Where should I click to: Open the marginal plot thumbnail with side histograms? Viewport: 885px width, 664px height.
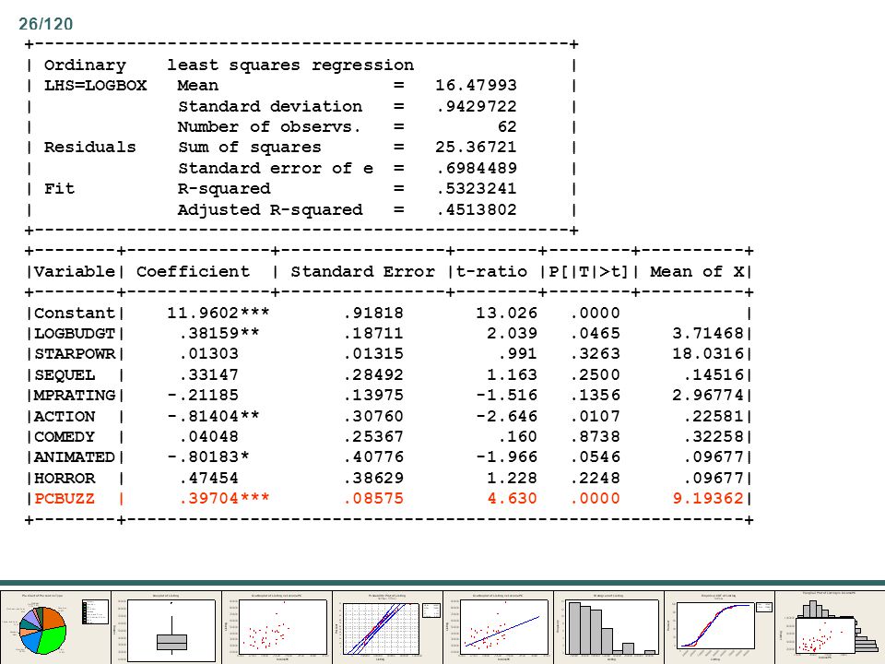831,627
